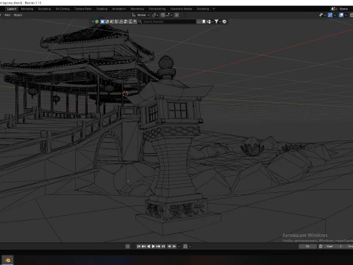Open the Add menu in viewport header
Image resolution: width=353 pixels, height=265 pixels.
click(7, 15)
